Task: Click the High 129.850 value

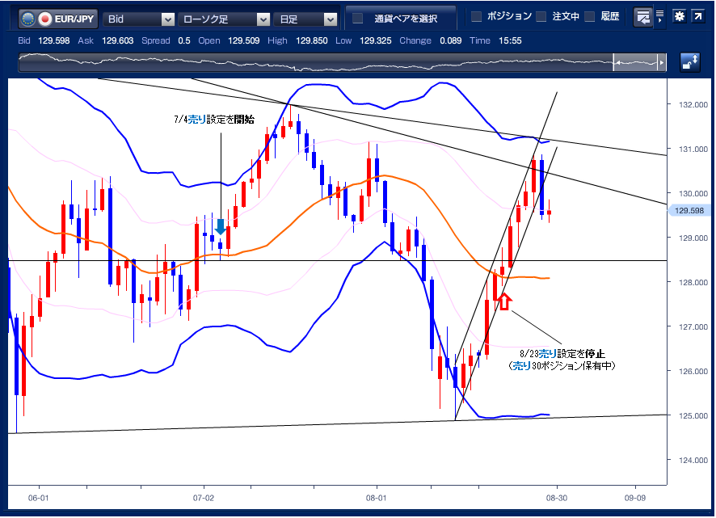Action: 312,40
